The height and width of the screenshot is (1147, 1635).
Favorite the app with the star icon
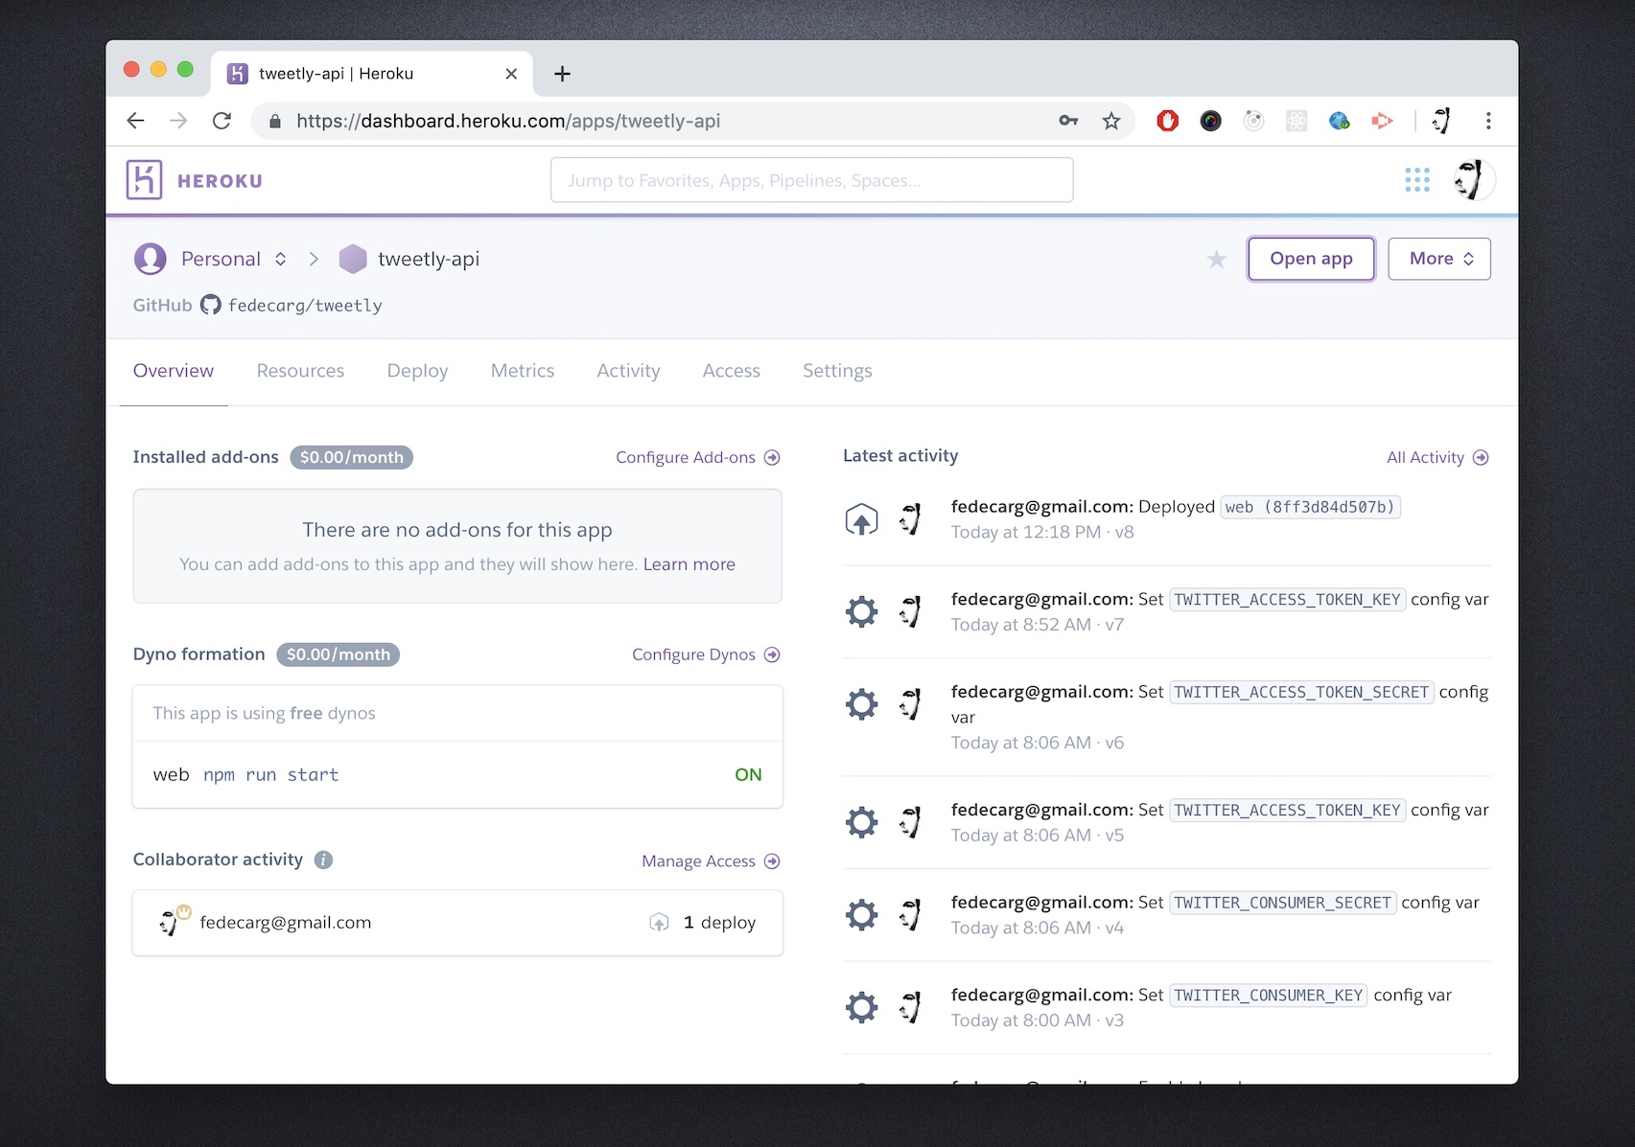pyautogui.click(x=1217, y=260)
